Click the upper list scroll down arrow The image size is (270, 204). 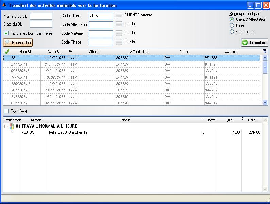point(265,103)
